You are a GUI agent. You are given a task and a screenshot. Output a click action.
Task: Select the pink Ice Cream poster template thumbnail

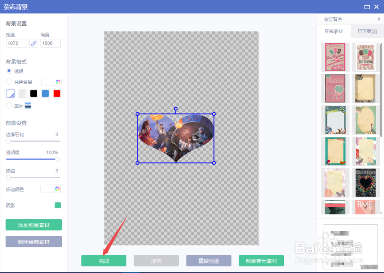pos(335,57)
